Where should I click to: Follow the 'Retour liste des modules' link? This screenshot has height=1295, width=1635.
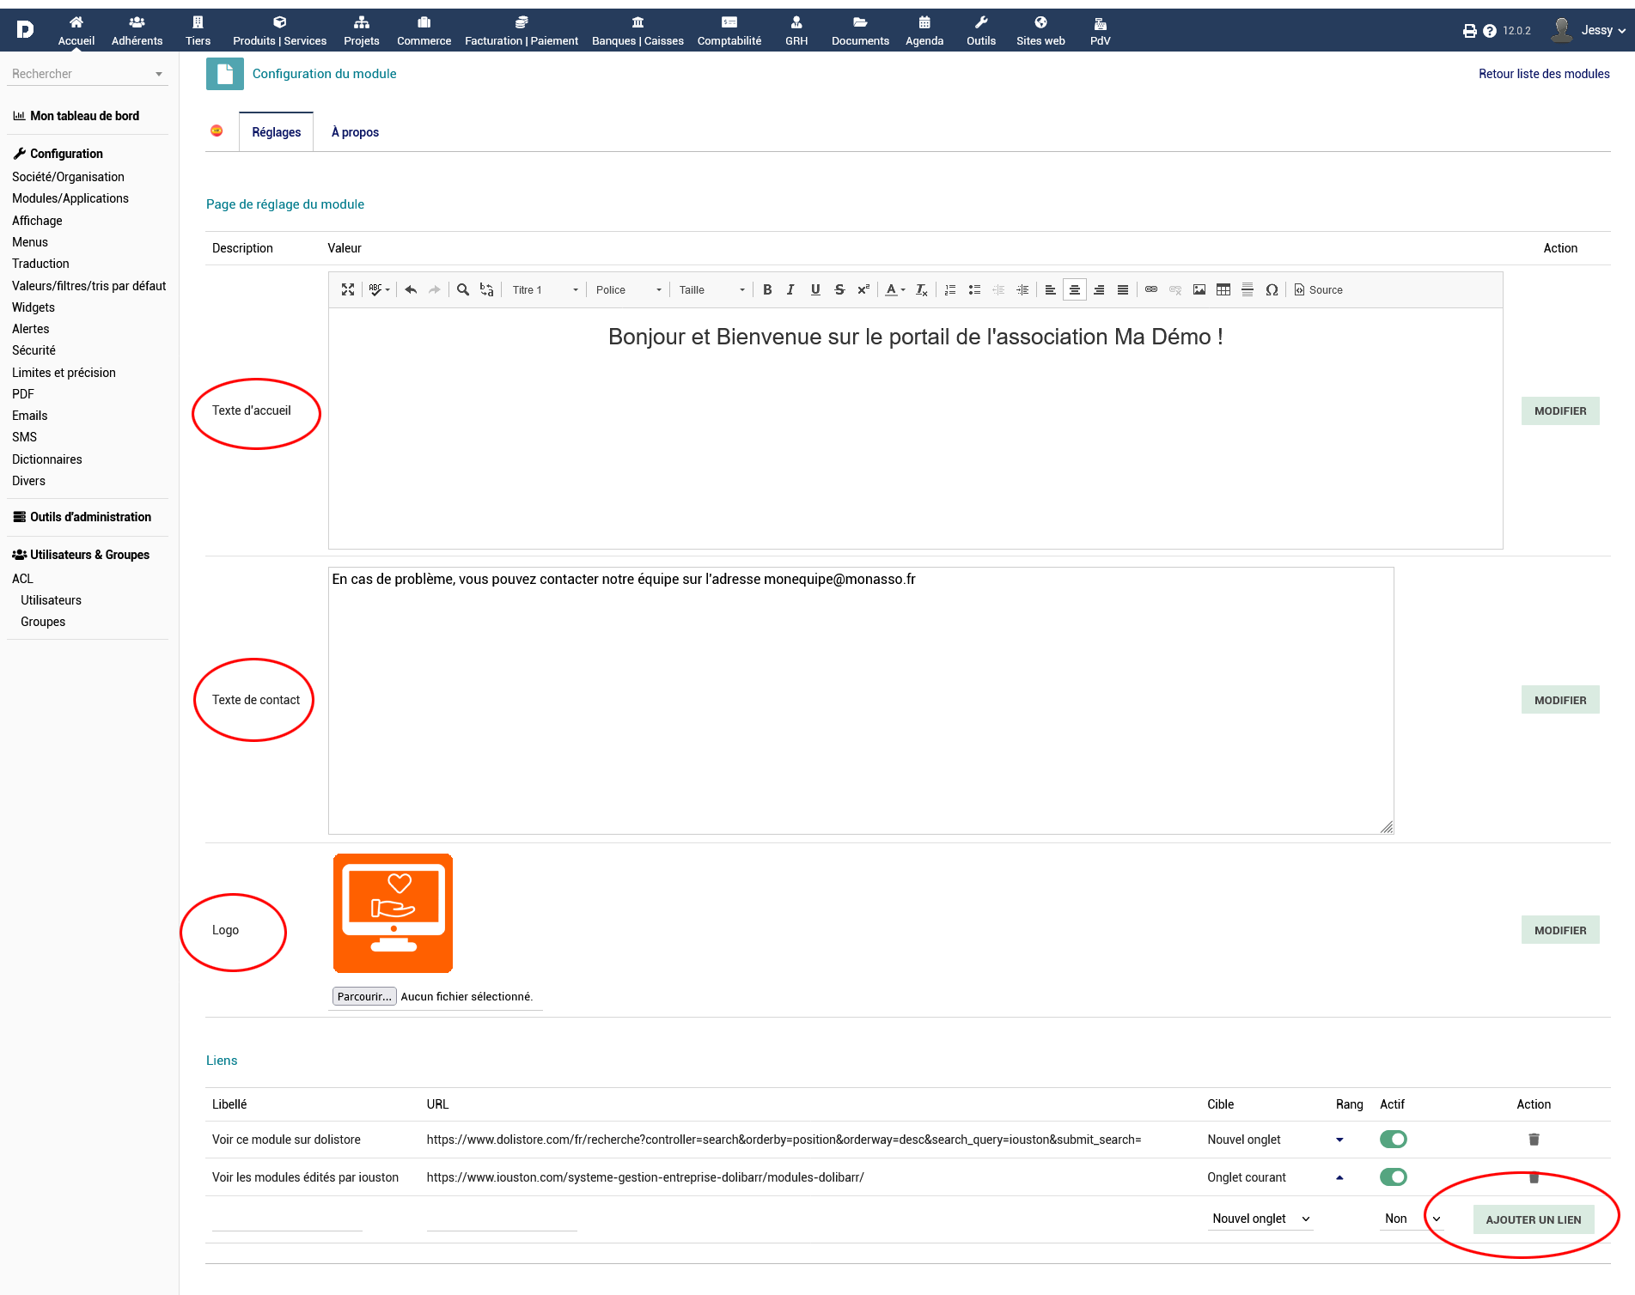1543,74
